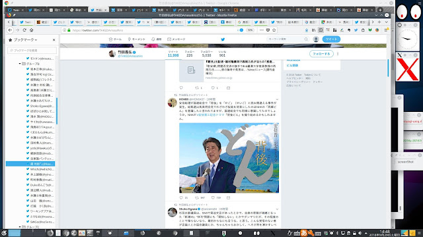The image size is (423, 237).
Task: Click the 90% zoom indicator
Action: coord(250,30)
